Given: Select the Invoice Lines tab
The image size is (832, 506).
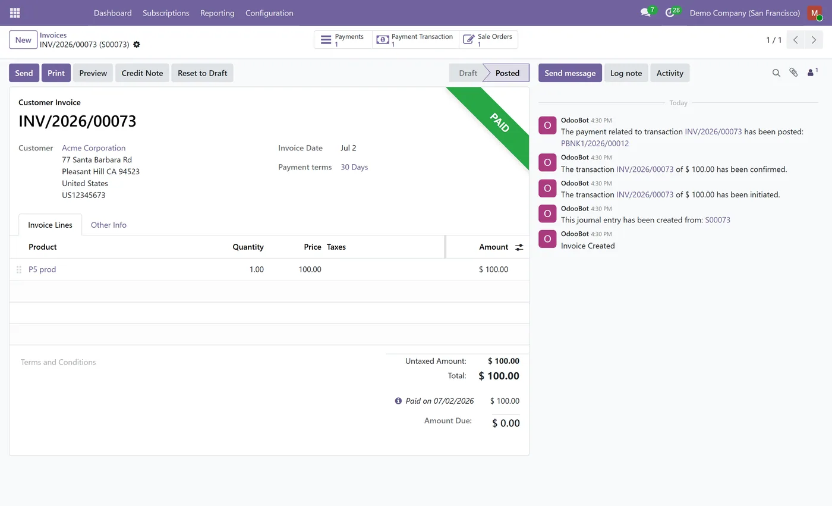Looking at the screenshot, I should point(50,225).
